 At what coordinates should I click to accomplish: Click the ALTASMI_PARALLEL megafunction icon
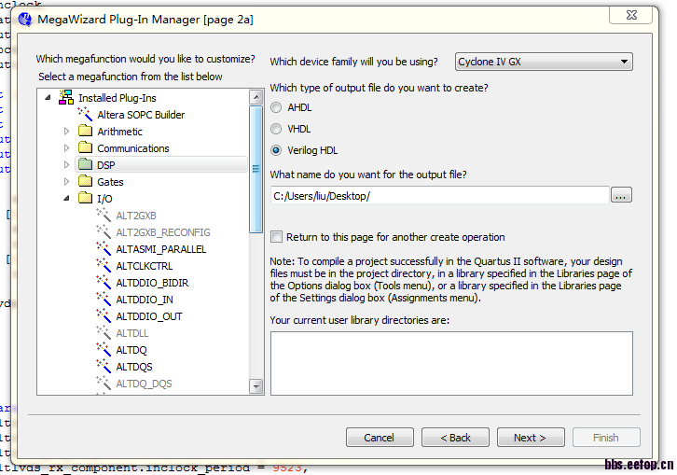point(104,249)
